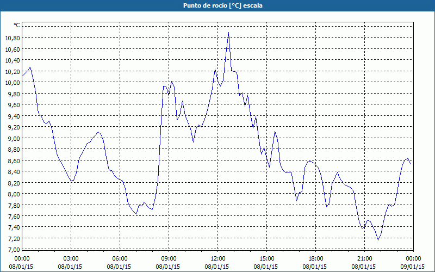
Task: Click the '8,80' y-axis label
Action: click(x=14, y=149)
